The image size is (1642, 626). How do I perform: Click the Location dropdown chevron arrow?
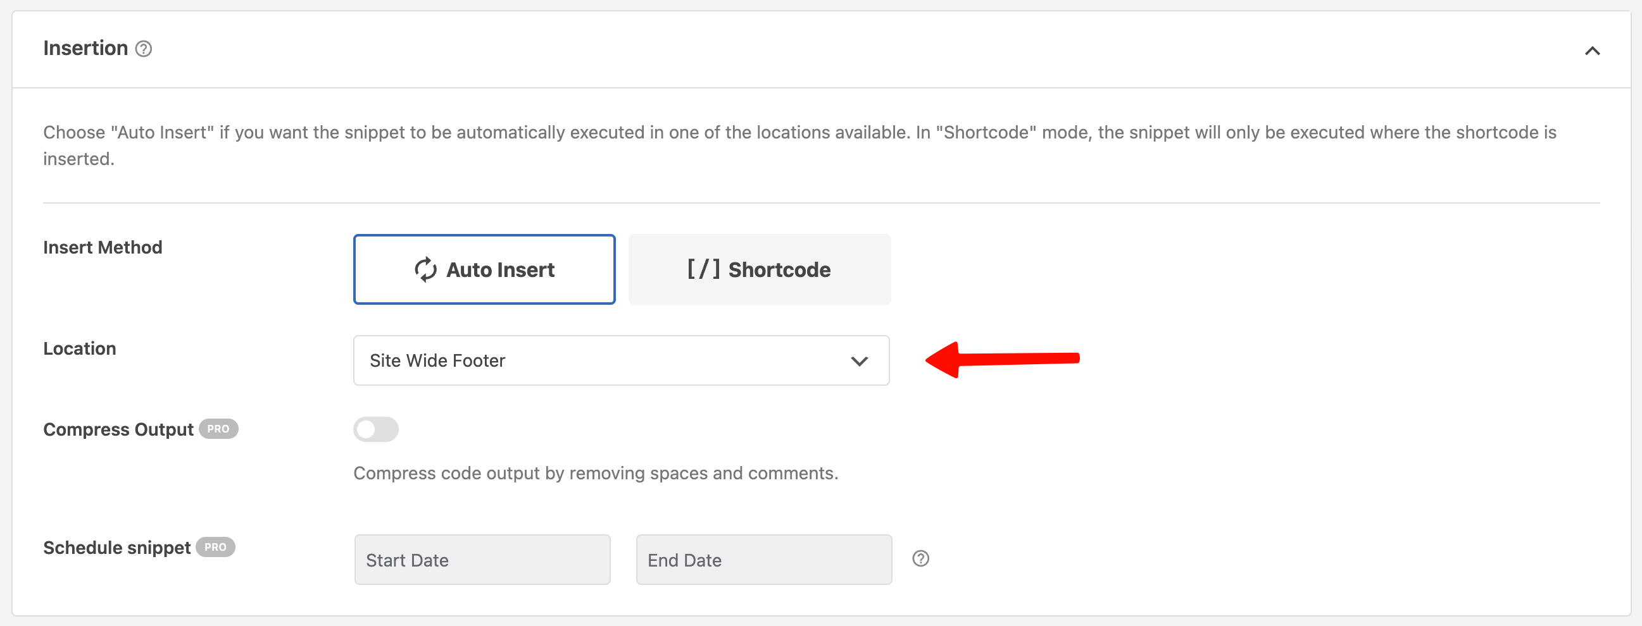click(858, 361)
